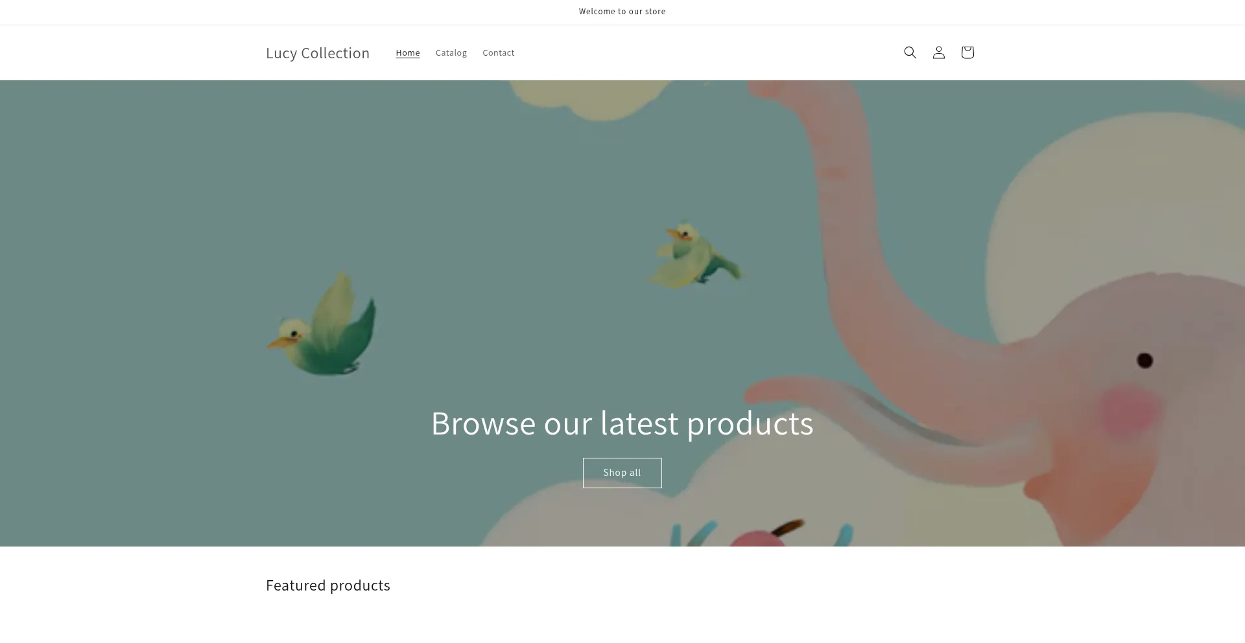
Task: Open the shopping cart bag icon
Action: pyautogui.click(x=967, y=52)
